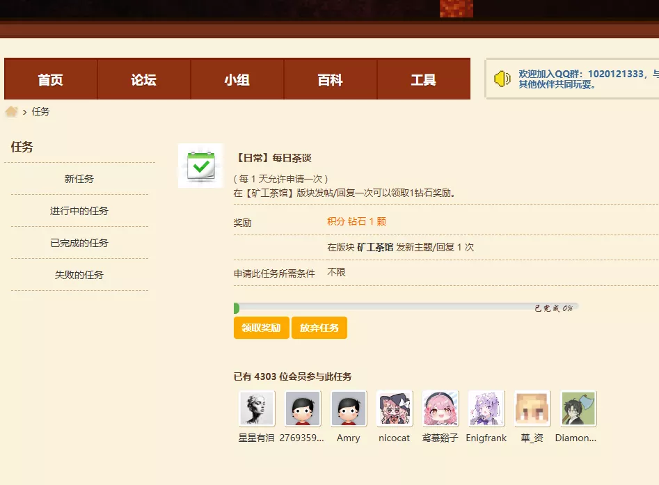Viewport: 659px width, 485px height.
Task: Click the 矿工茶馆 board link
Action: [375, 247]
